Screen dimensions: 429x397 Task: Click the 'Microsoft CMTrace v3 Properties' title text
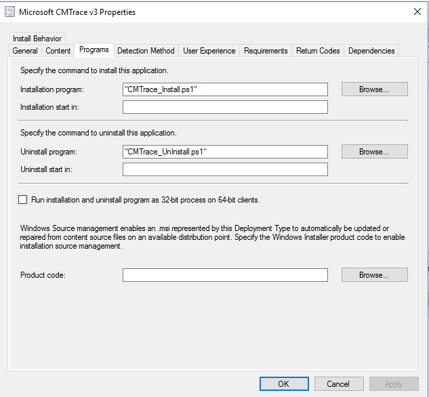pyautogui.click(x=77, y=12)
